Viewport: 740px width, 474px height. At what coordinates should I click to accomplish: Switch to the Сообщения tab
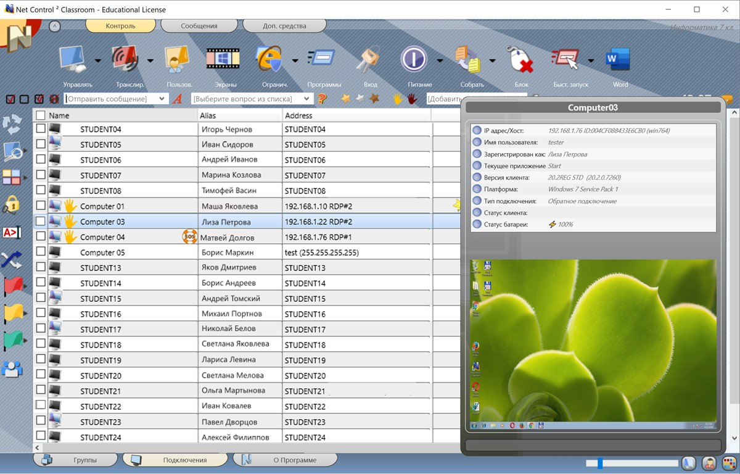(199, 26)
